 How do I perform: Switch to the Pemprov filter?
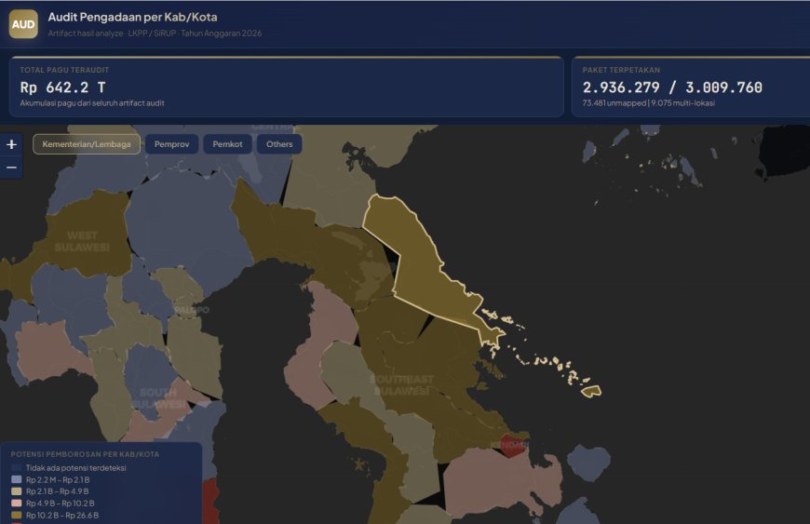[x=172, y=144]
